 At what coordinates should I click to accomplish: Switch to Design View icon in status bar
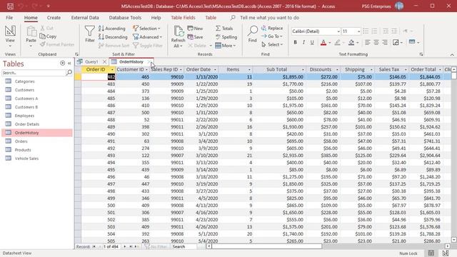pyautogui.click(x=446, y=253)
